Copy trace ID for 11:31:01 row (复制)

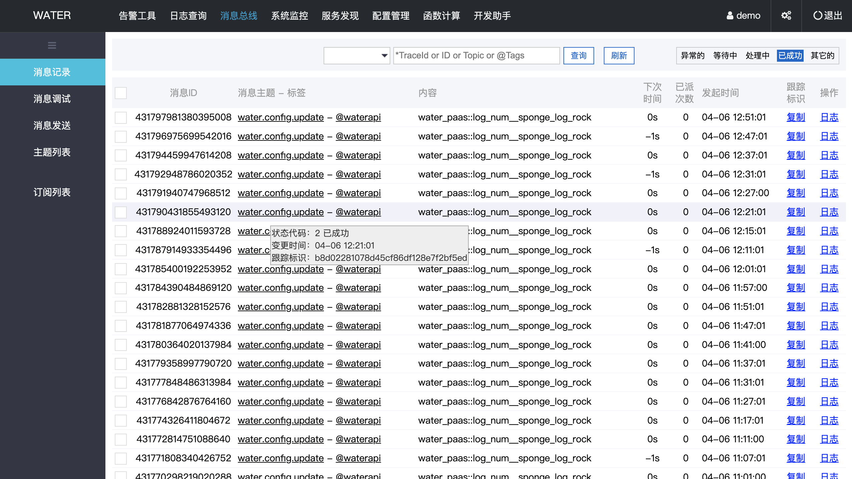(796, 383)
